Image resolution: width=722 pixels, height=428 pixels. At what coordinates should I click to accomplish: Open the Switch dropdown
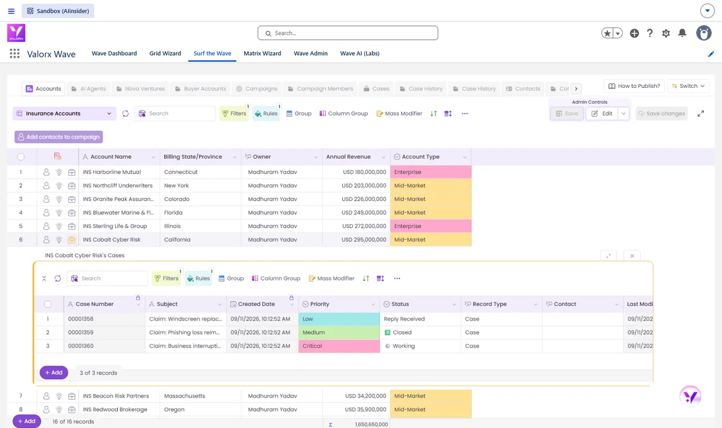[x=688, y=86]
